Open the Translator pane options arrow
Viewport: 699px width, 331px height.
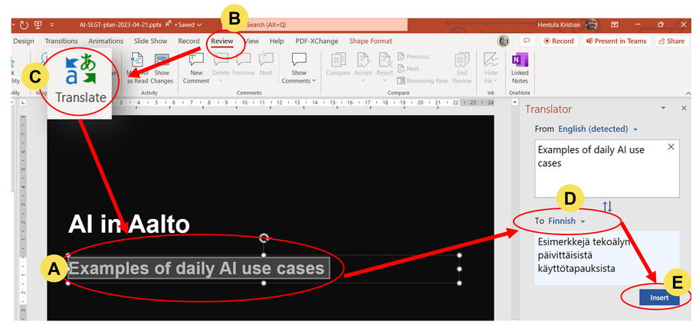[663, 109]
